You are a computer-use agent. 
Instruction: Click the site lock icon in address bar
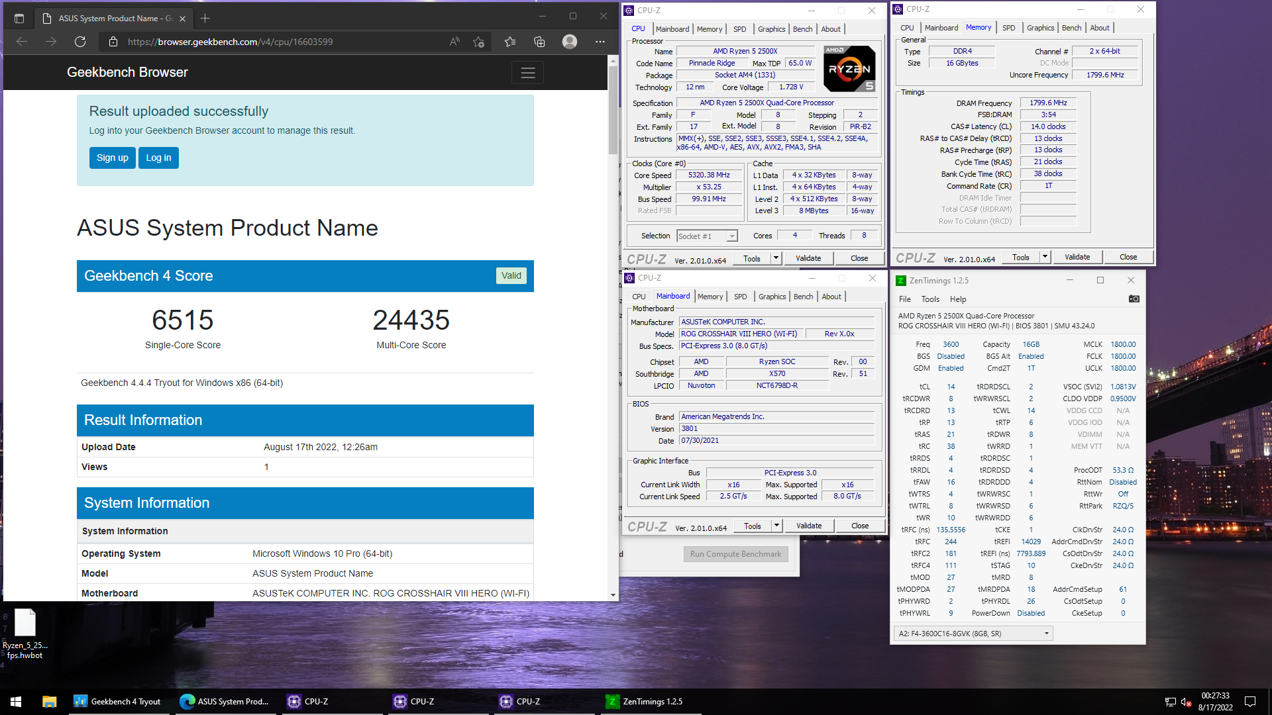[113, 42]
